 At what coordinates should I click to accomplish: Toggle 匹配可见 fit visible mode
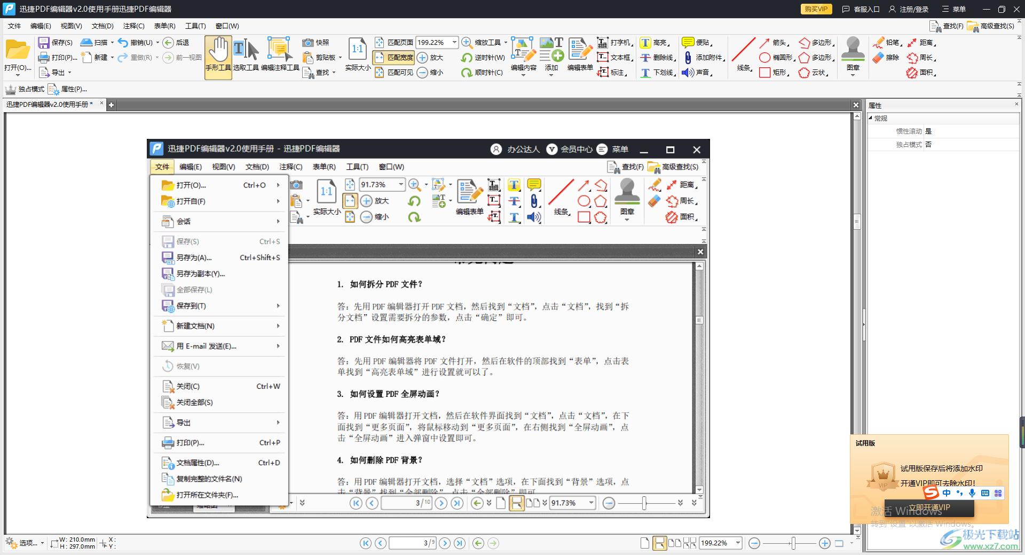click(x=393, y=72)
